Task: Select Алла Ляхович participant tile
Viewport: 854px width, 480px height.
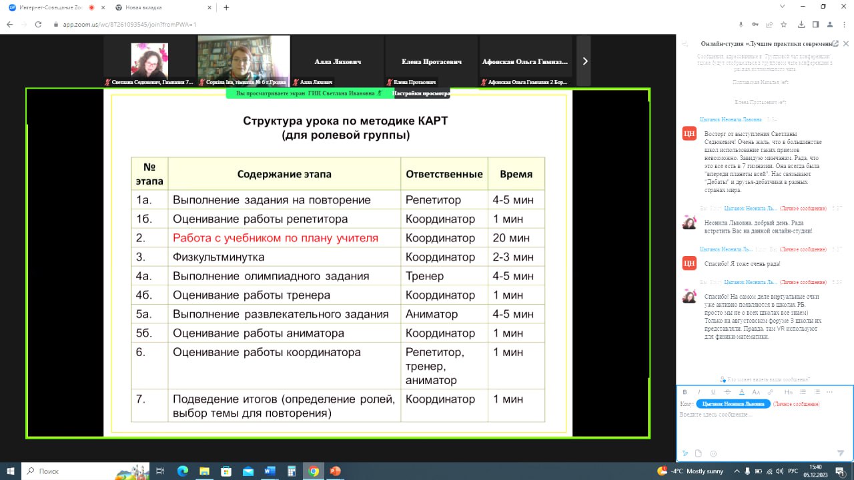Action: [338, 61]
